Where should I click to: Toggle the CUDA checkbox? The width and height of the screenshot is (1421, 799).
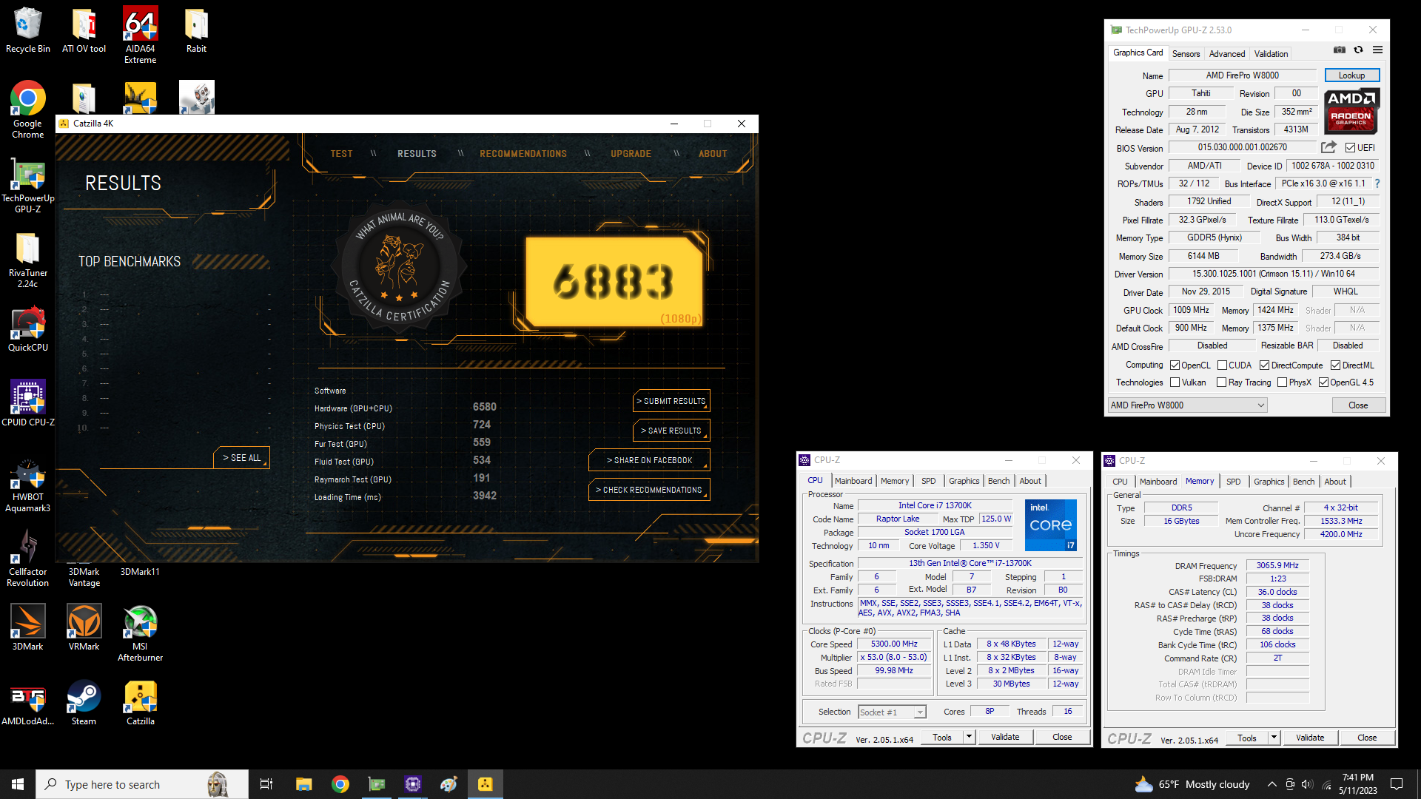point(1222,365)
